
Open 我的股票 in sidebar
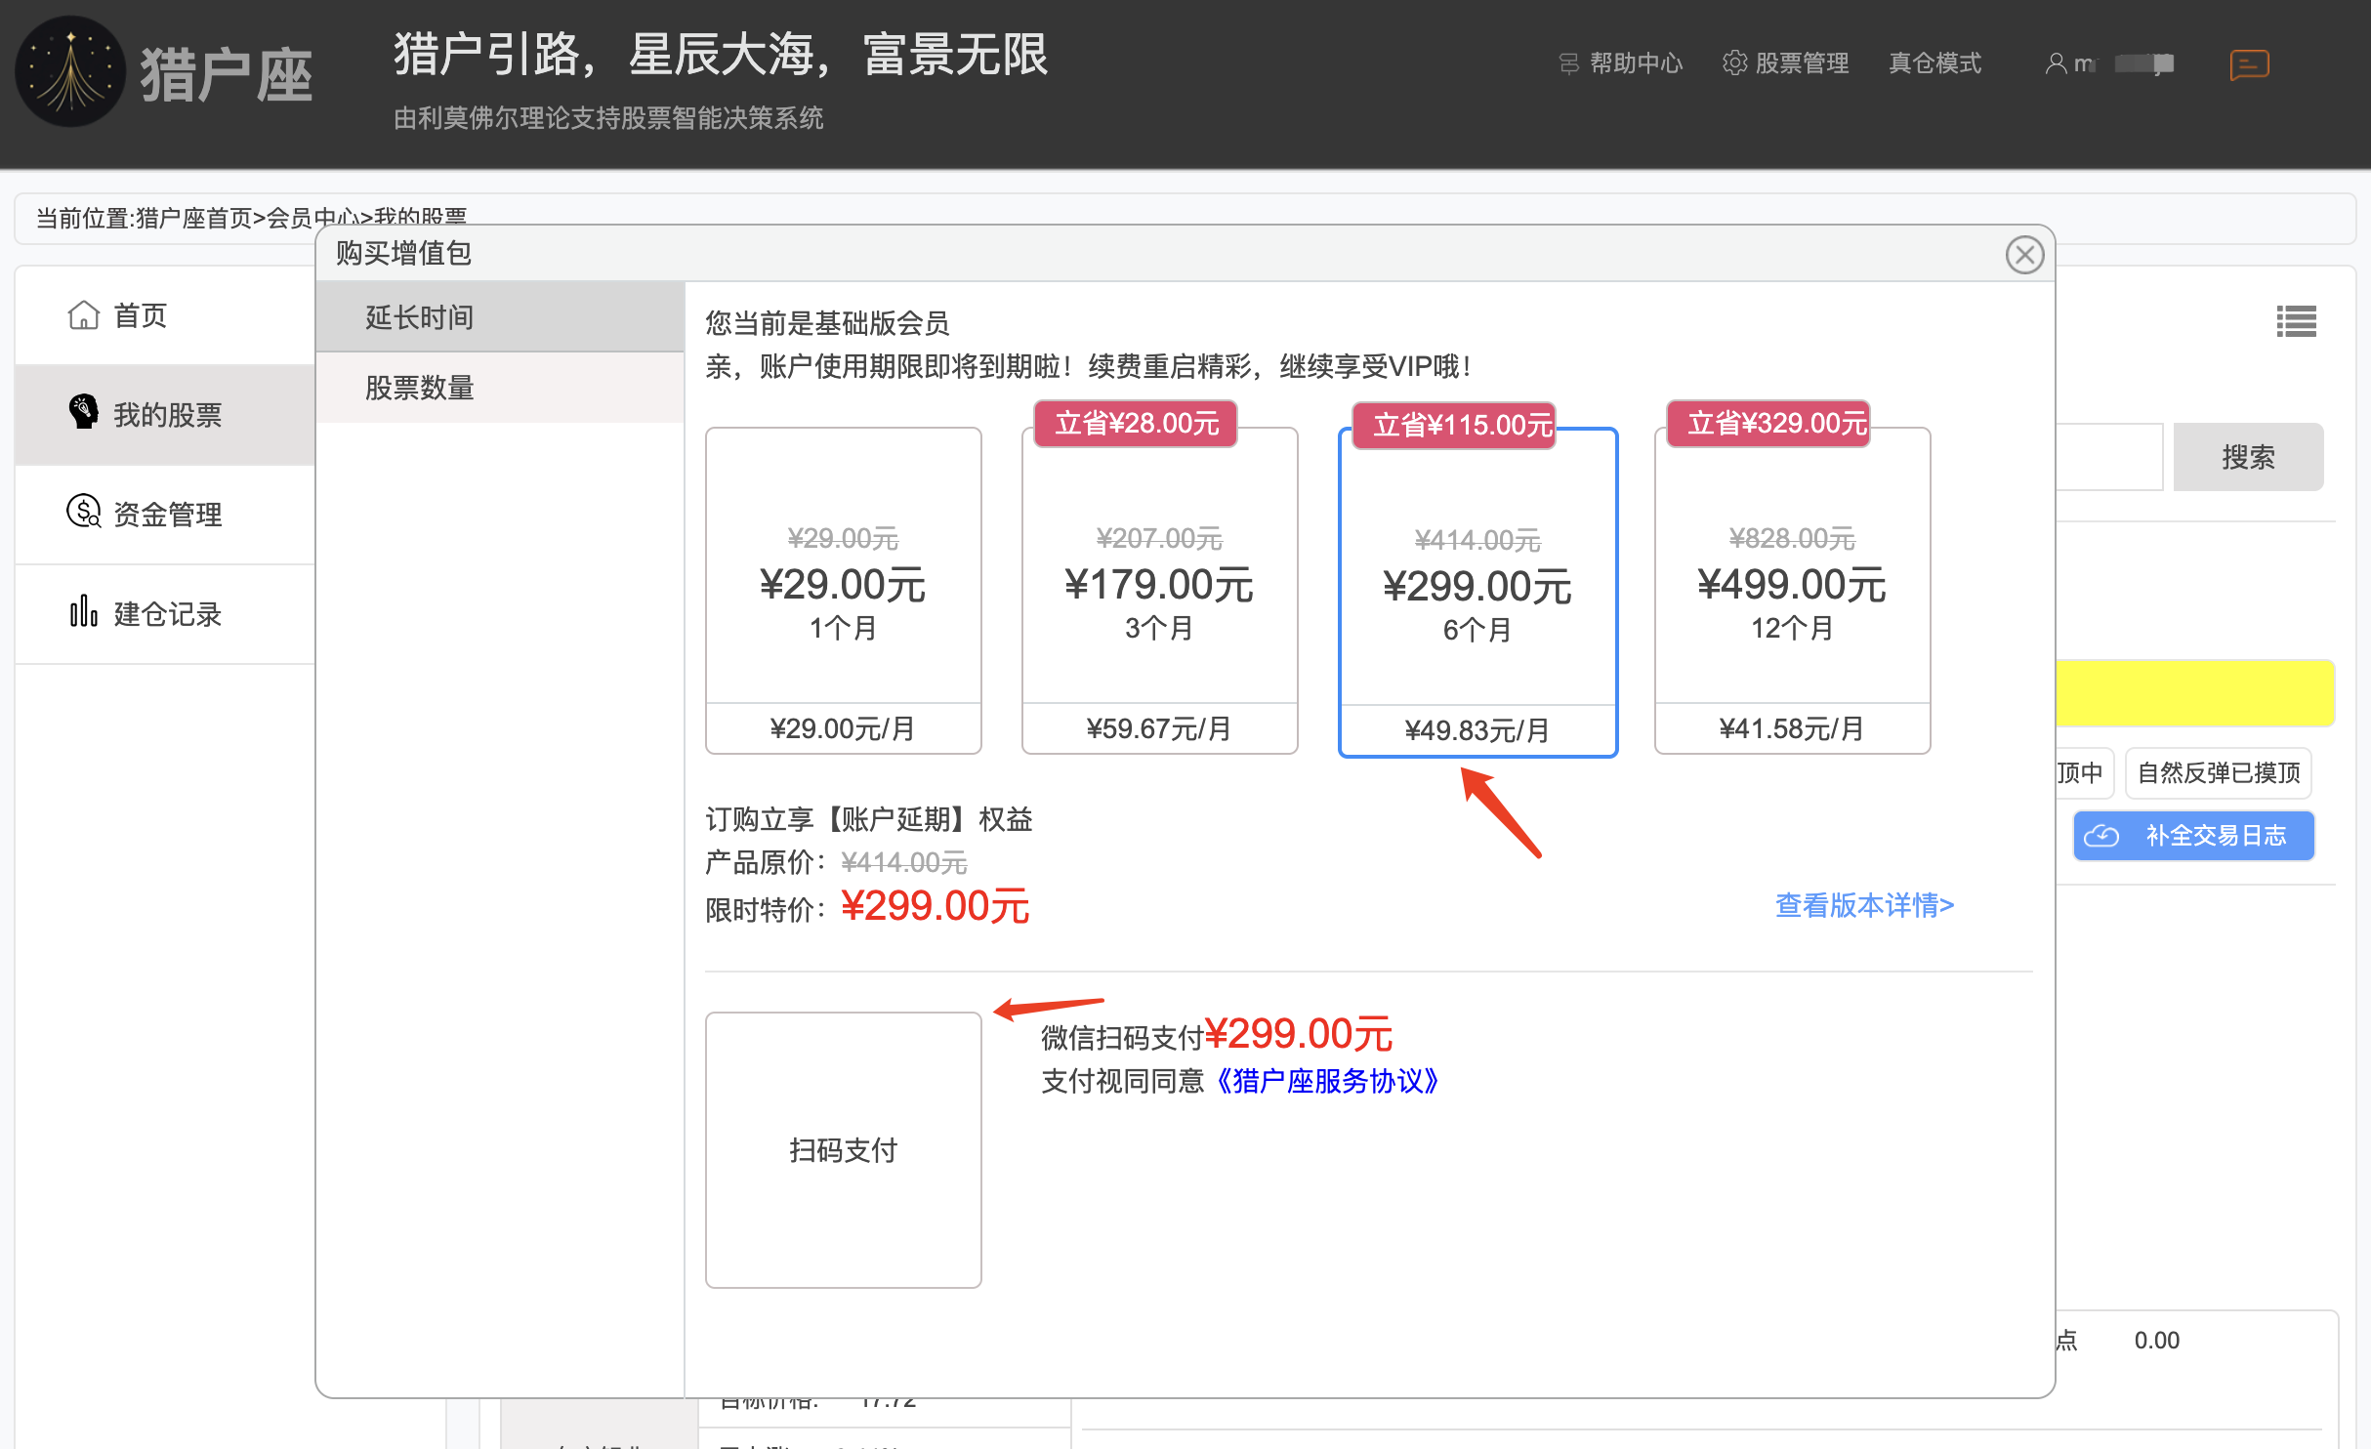coord(165,415)
